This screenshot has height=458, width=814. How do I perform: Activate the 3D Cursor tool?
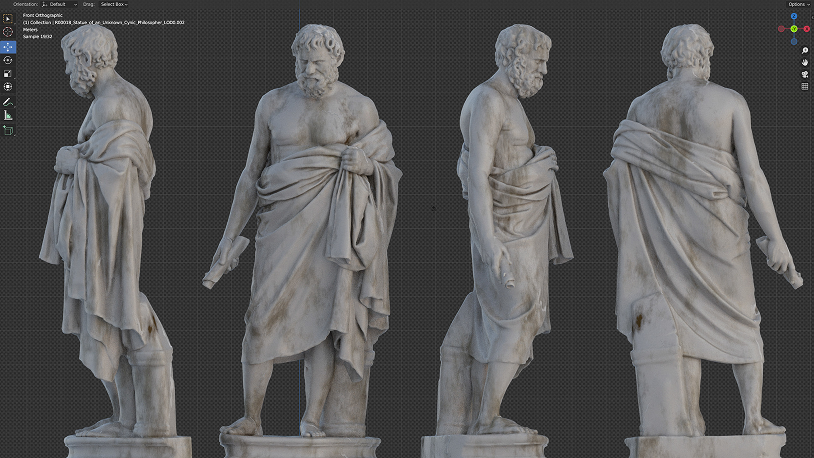click(8, 32)
